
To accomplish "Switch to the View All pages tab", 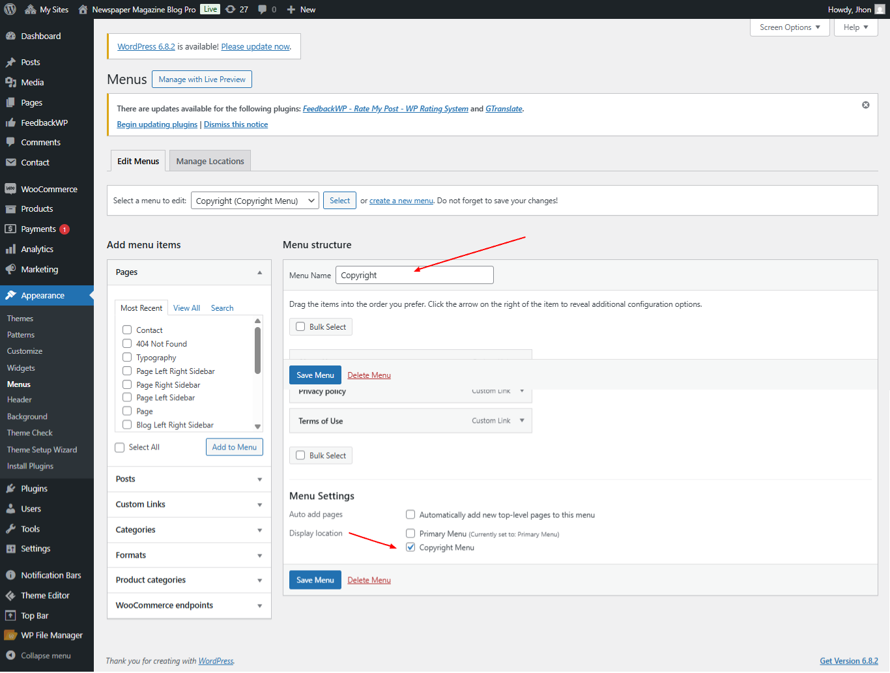I will [186, 308].
